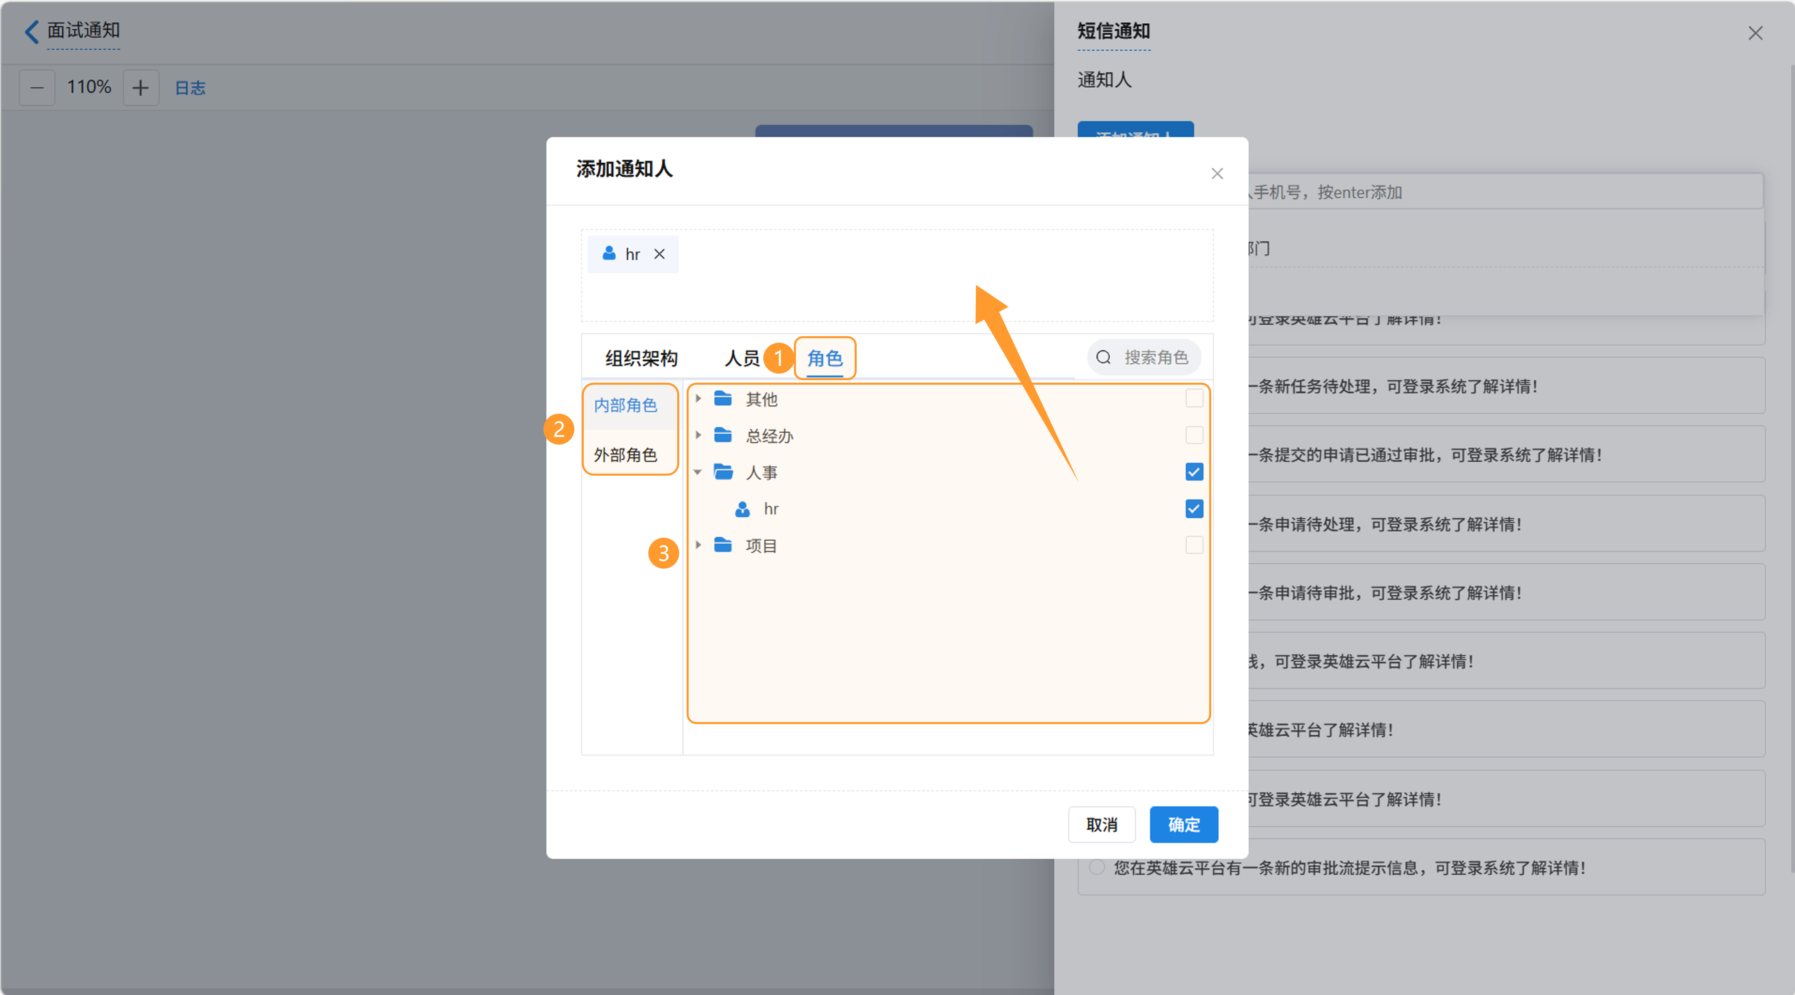Expand the 其他 tree node
1795x995 pixels.
click(698, 399)
